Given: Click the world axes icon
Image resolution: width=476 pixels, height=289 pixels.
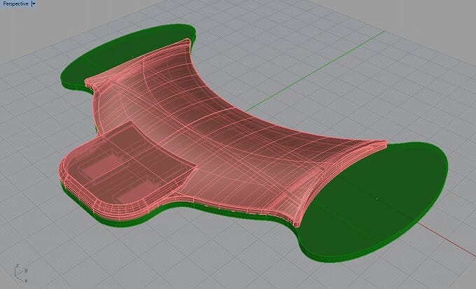Looking at the screenshot, I should 18,274.
